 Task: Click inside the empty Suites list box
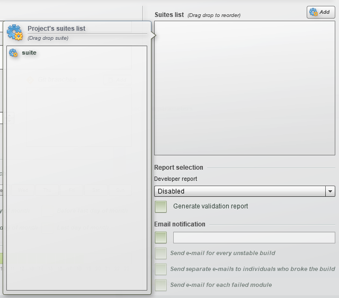coord(245,88)
